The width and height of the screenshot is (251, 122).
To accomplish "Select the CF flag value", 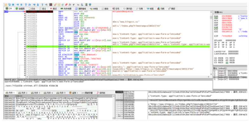I will coord(218,47).
